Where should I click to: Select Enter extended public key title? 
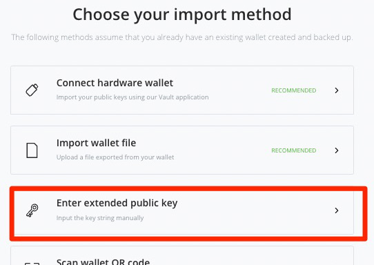point(117,203)
